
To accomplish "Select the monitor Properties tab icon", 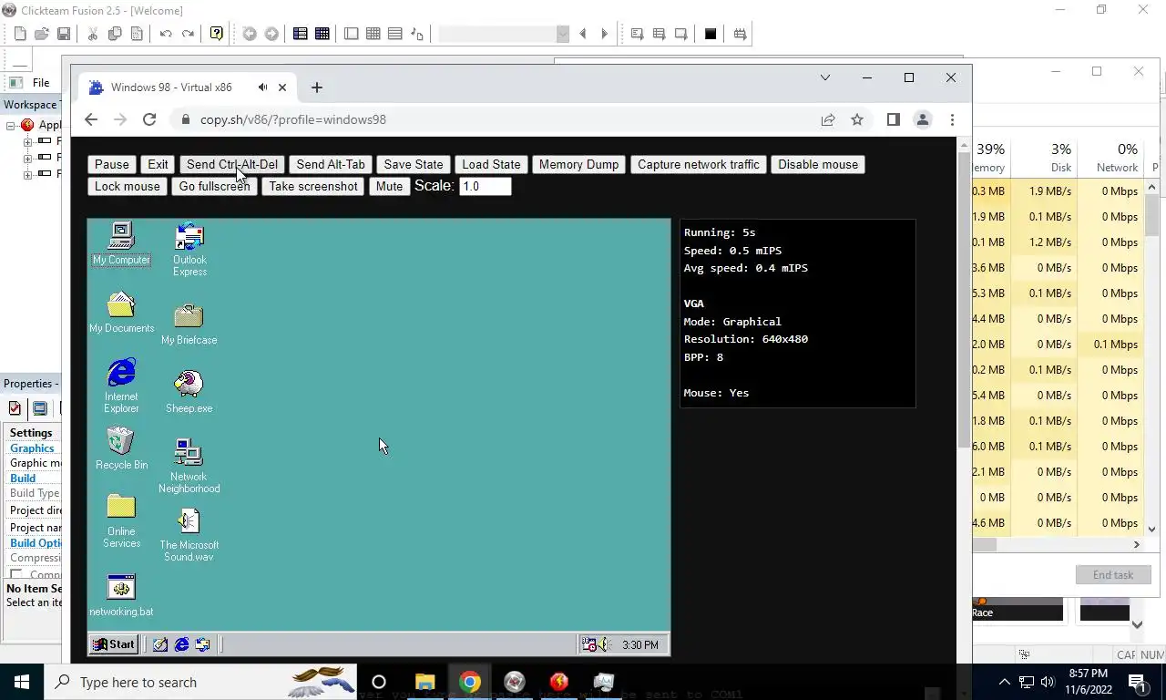I will point(40,408).
